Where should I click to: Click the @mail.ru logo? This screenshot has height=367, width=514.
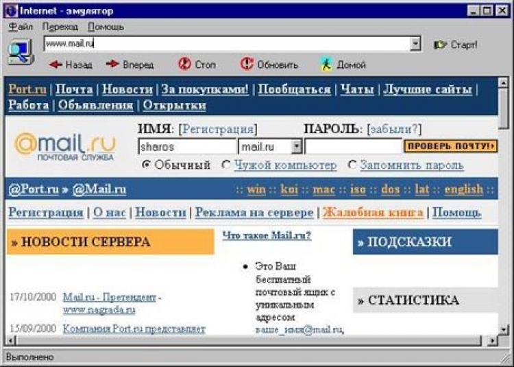click(x=66, y=146)
